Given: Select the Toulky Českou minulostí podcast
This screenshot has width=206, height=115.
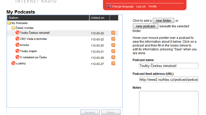Looking at the screenshot, I should tap(35, 33).
